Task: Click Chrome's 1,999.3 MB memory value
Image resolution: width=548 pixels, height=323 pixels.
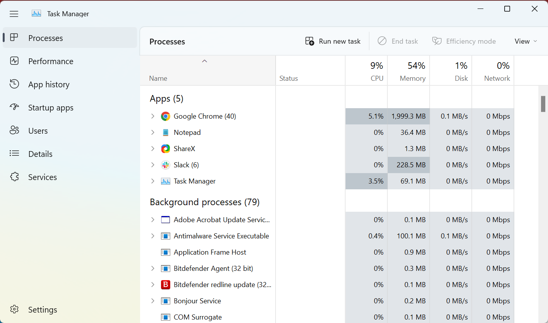Action: (x=409, y=116)
